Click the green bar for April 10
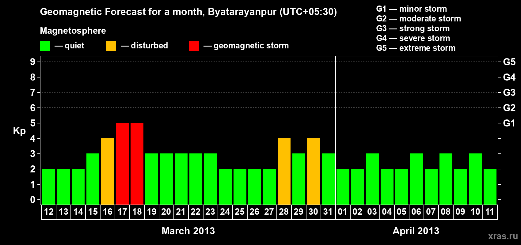Viewport: 521px width, 245px height. point(475,179)
